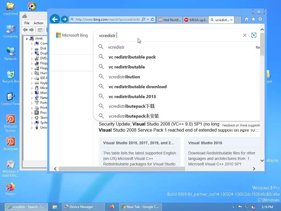Click Device Manager back arrow toolbar icon

pyautogui.click(x=25, y=30)
